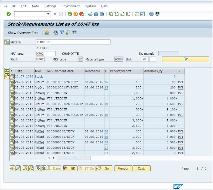Open the System menu
This screenshot has height=190, width=213.
91,6
